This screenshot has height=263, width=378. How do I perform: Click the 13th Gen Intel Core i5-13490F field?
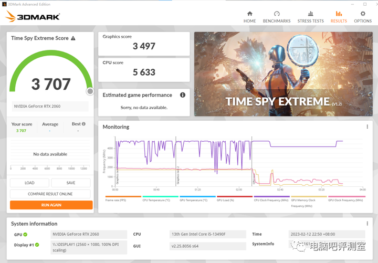pyautogui.click(x=207, y=234)
